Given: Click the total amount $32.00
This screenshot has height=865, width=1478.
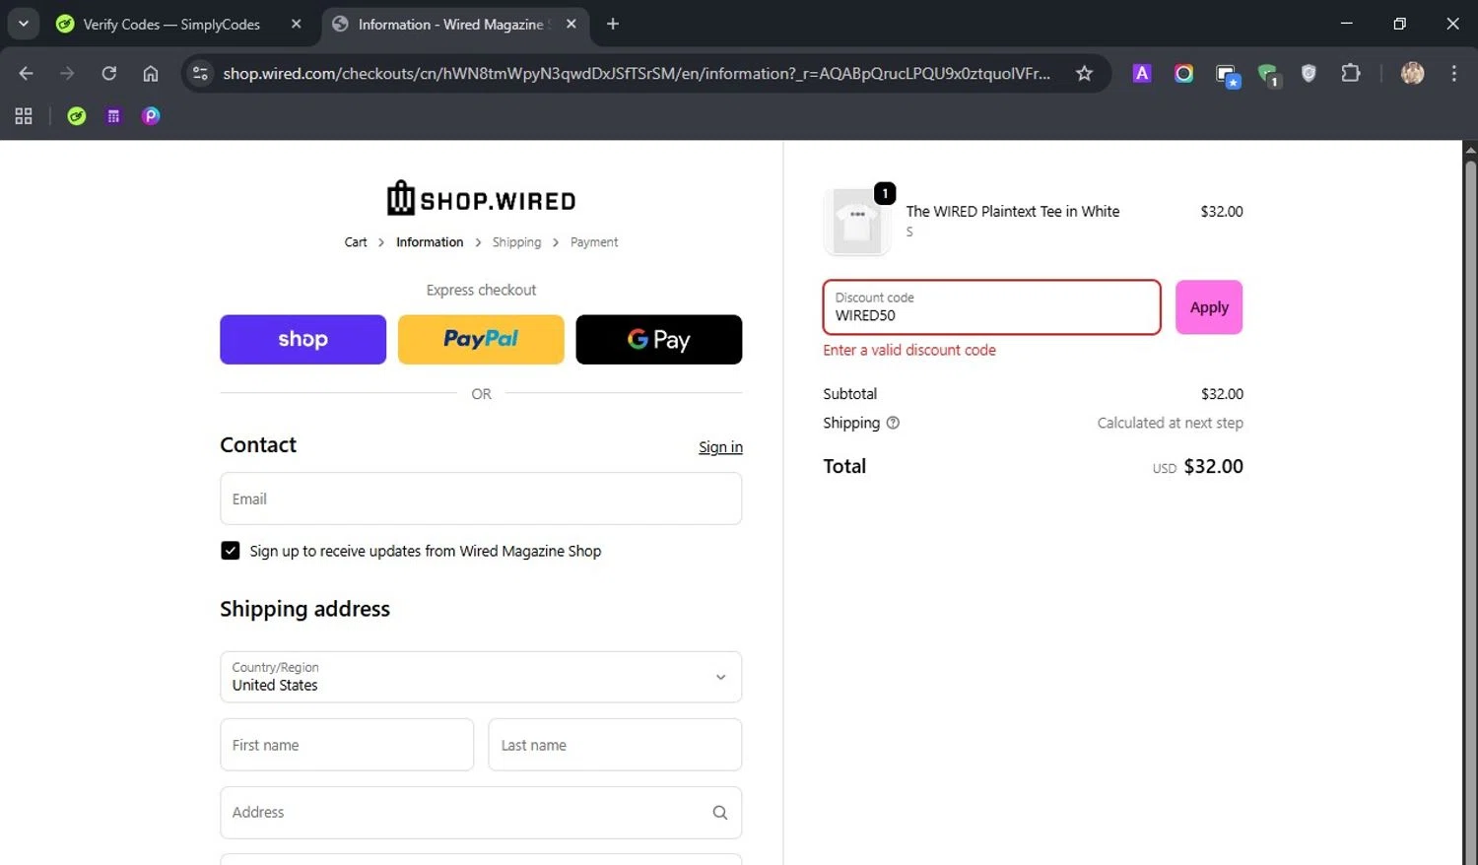Looking at the screenshot, I should tap(1213, 466).
